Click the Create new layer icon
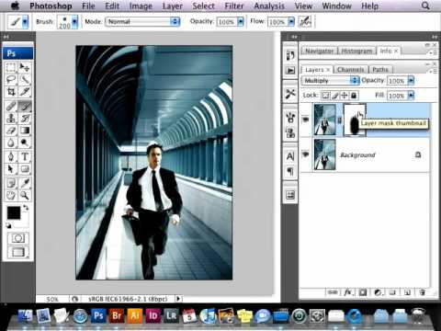This screenshot has height=331, width=441. (x=407, y=292)
